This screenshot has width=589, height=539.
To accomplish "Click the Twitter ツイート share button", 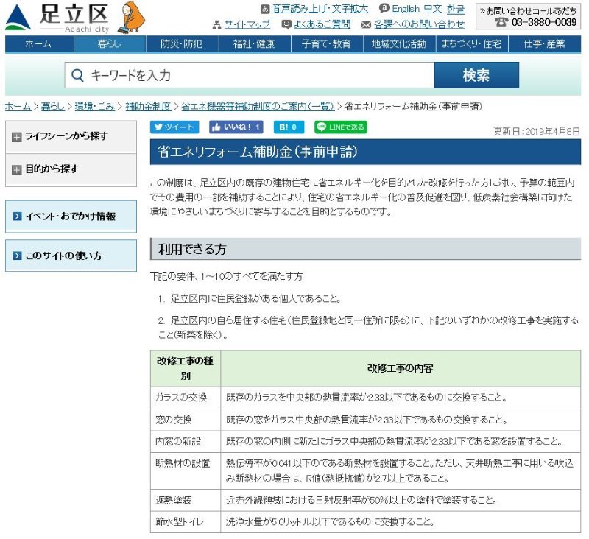I will (174, 127).
